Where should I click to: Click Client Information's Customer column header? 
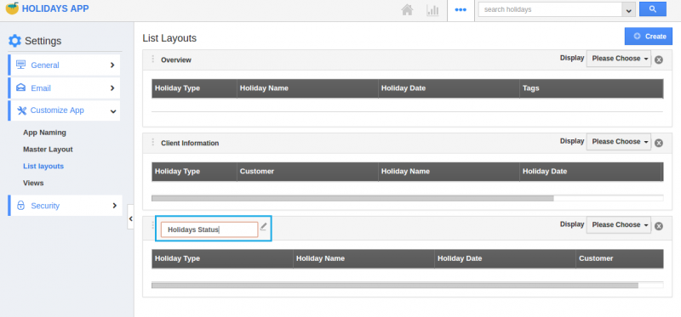point(308,172)
